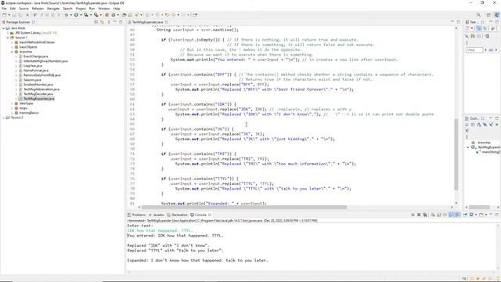Click the Clear Console icon

433,215
